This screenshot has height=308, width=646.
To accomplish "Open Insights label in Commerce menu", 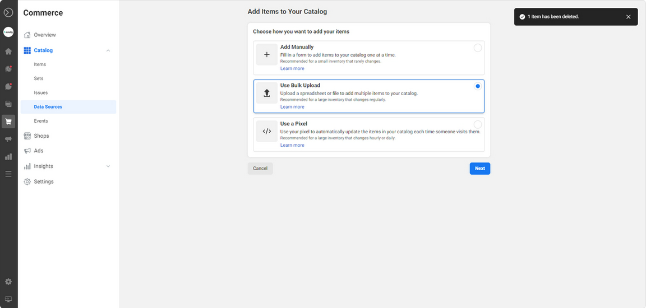I will click(x=43, y=166).
